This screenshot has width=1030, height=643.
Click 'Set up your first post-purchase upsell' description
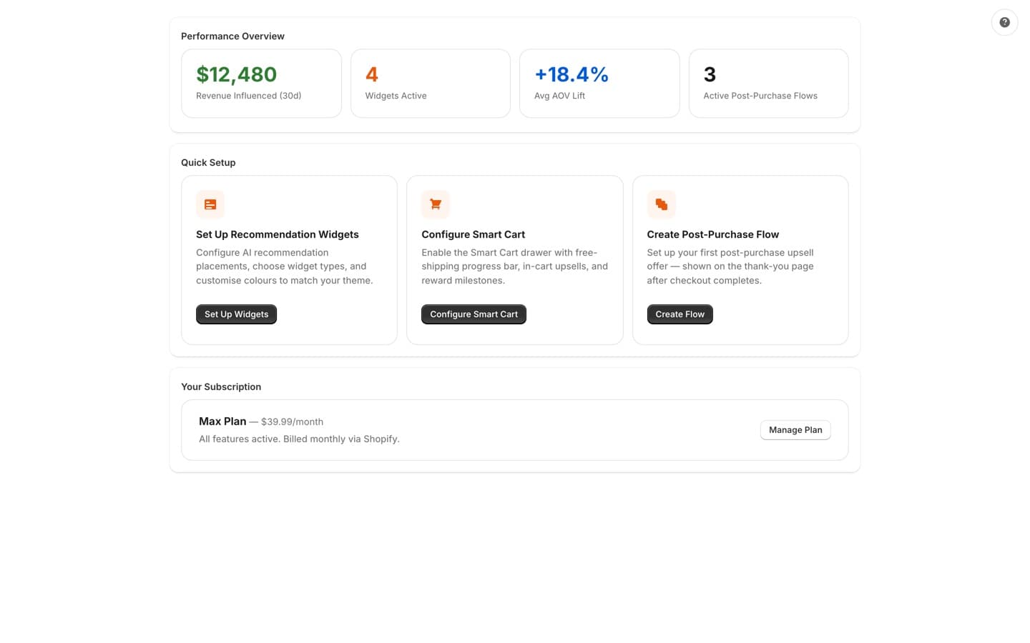click(x=730, y=266)
